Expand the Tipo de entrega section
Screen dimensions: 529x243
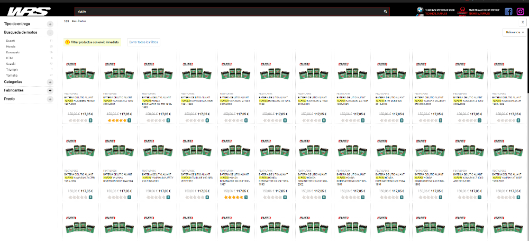click(50, 24)
